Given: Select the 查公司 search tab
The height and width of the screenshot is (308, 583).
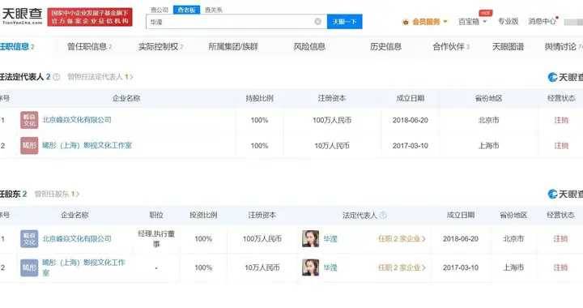Looking at the screenshot, I should 160,10.
